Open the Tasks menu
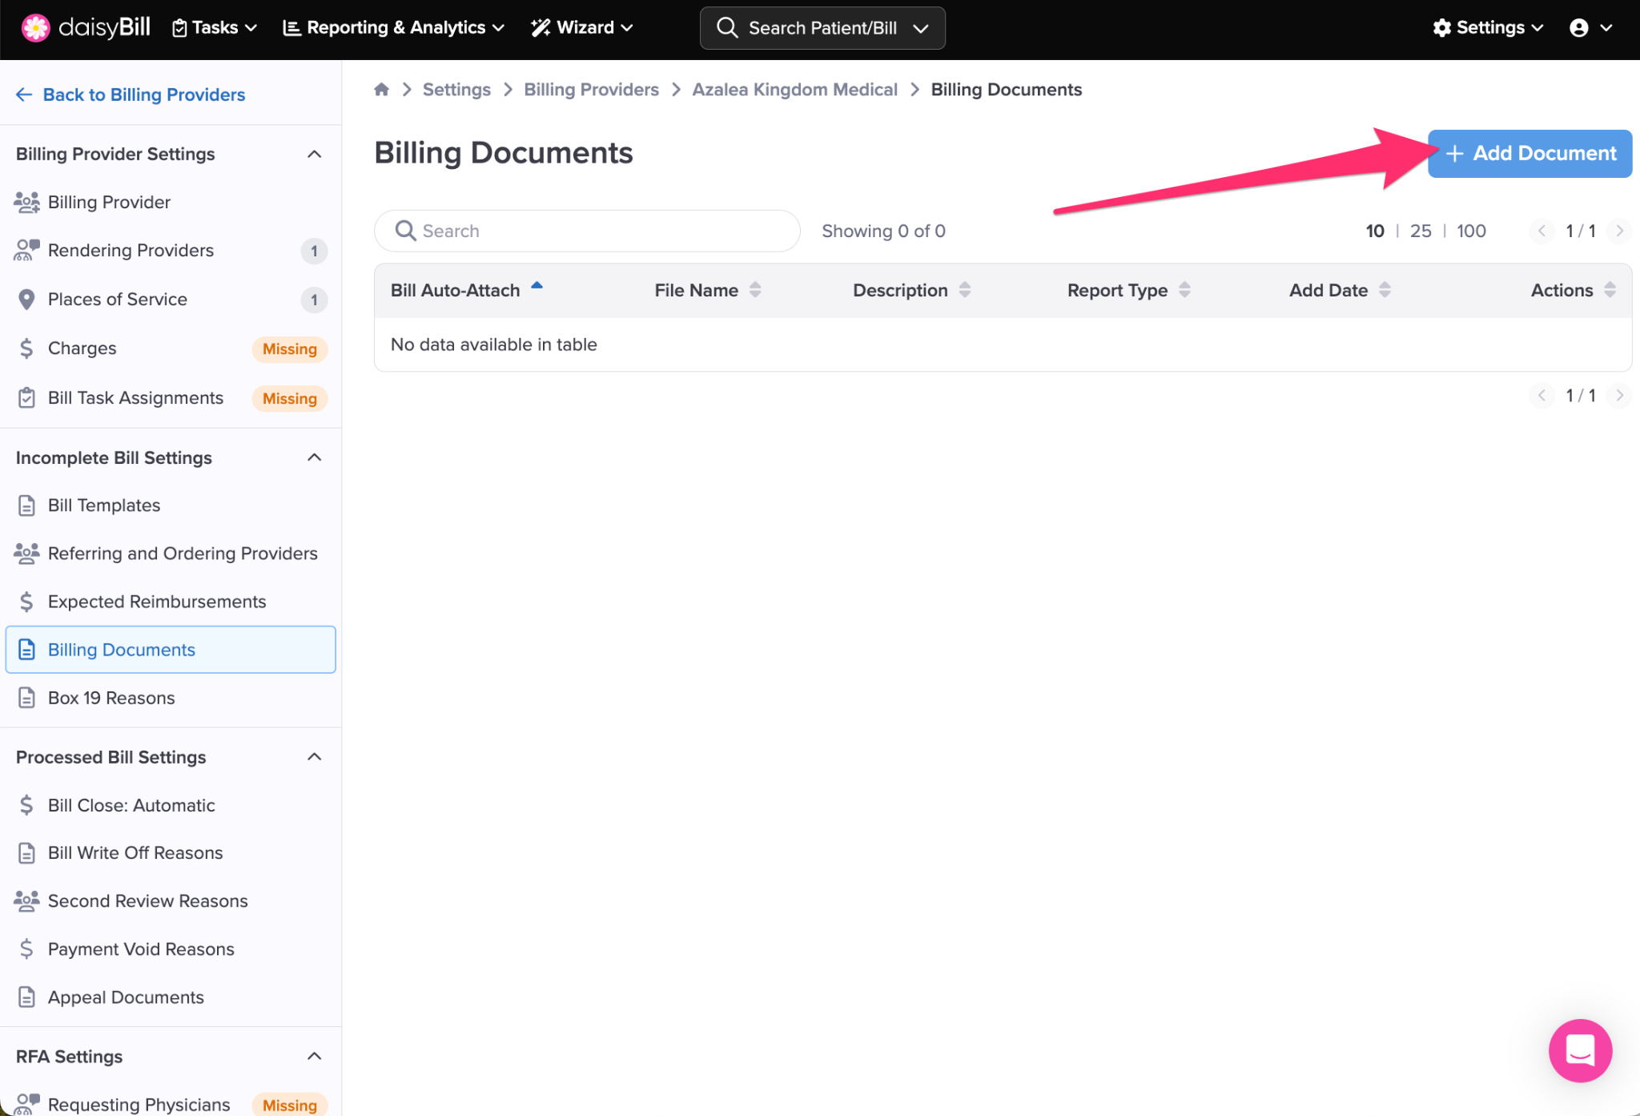The height and width of the screenshot is (1116, 1640). [x=215, y=27]
